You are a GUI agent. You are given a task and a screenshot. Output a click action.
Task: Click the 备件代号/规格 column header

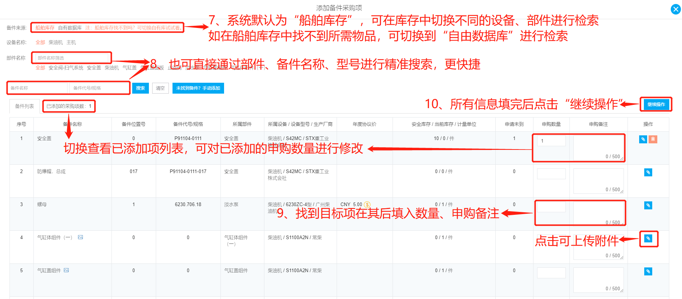[x=188, y=124]
